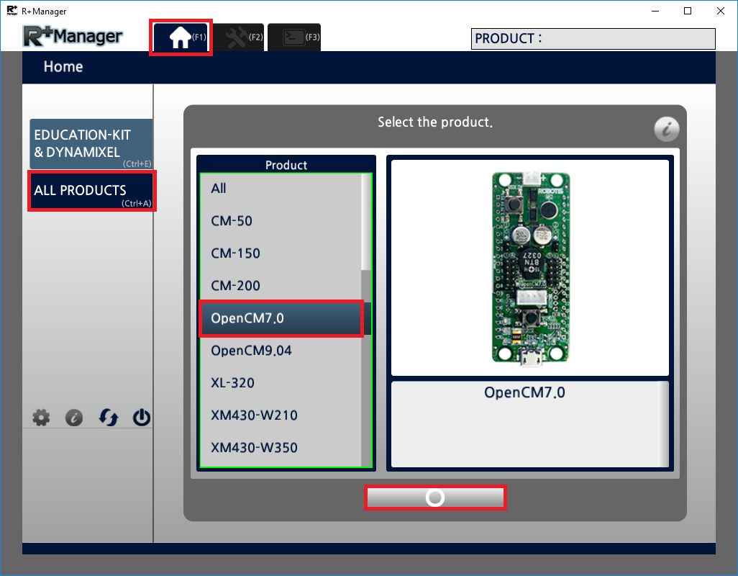This screenshot has width=738, height=576.
Task: Open the Home tab house icon
Action: tap(181, 38)
